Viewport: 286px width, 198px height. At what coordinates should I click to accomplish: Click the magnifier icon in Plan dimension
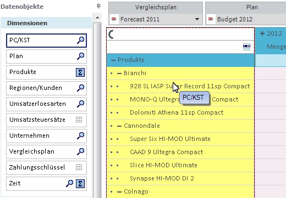(x=80, y=56)
